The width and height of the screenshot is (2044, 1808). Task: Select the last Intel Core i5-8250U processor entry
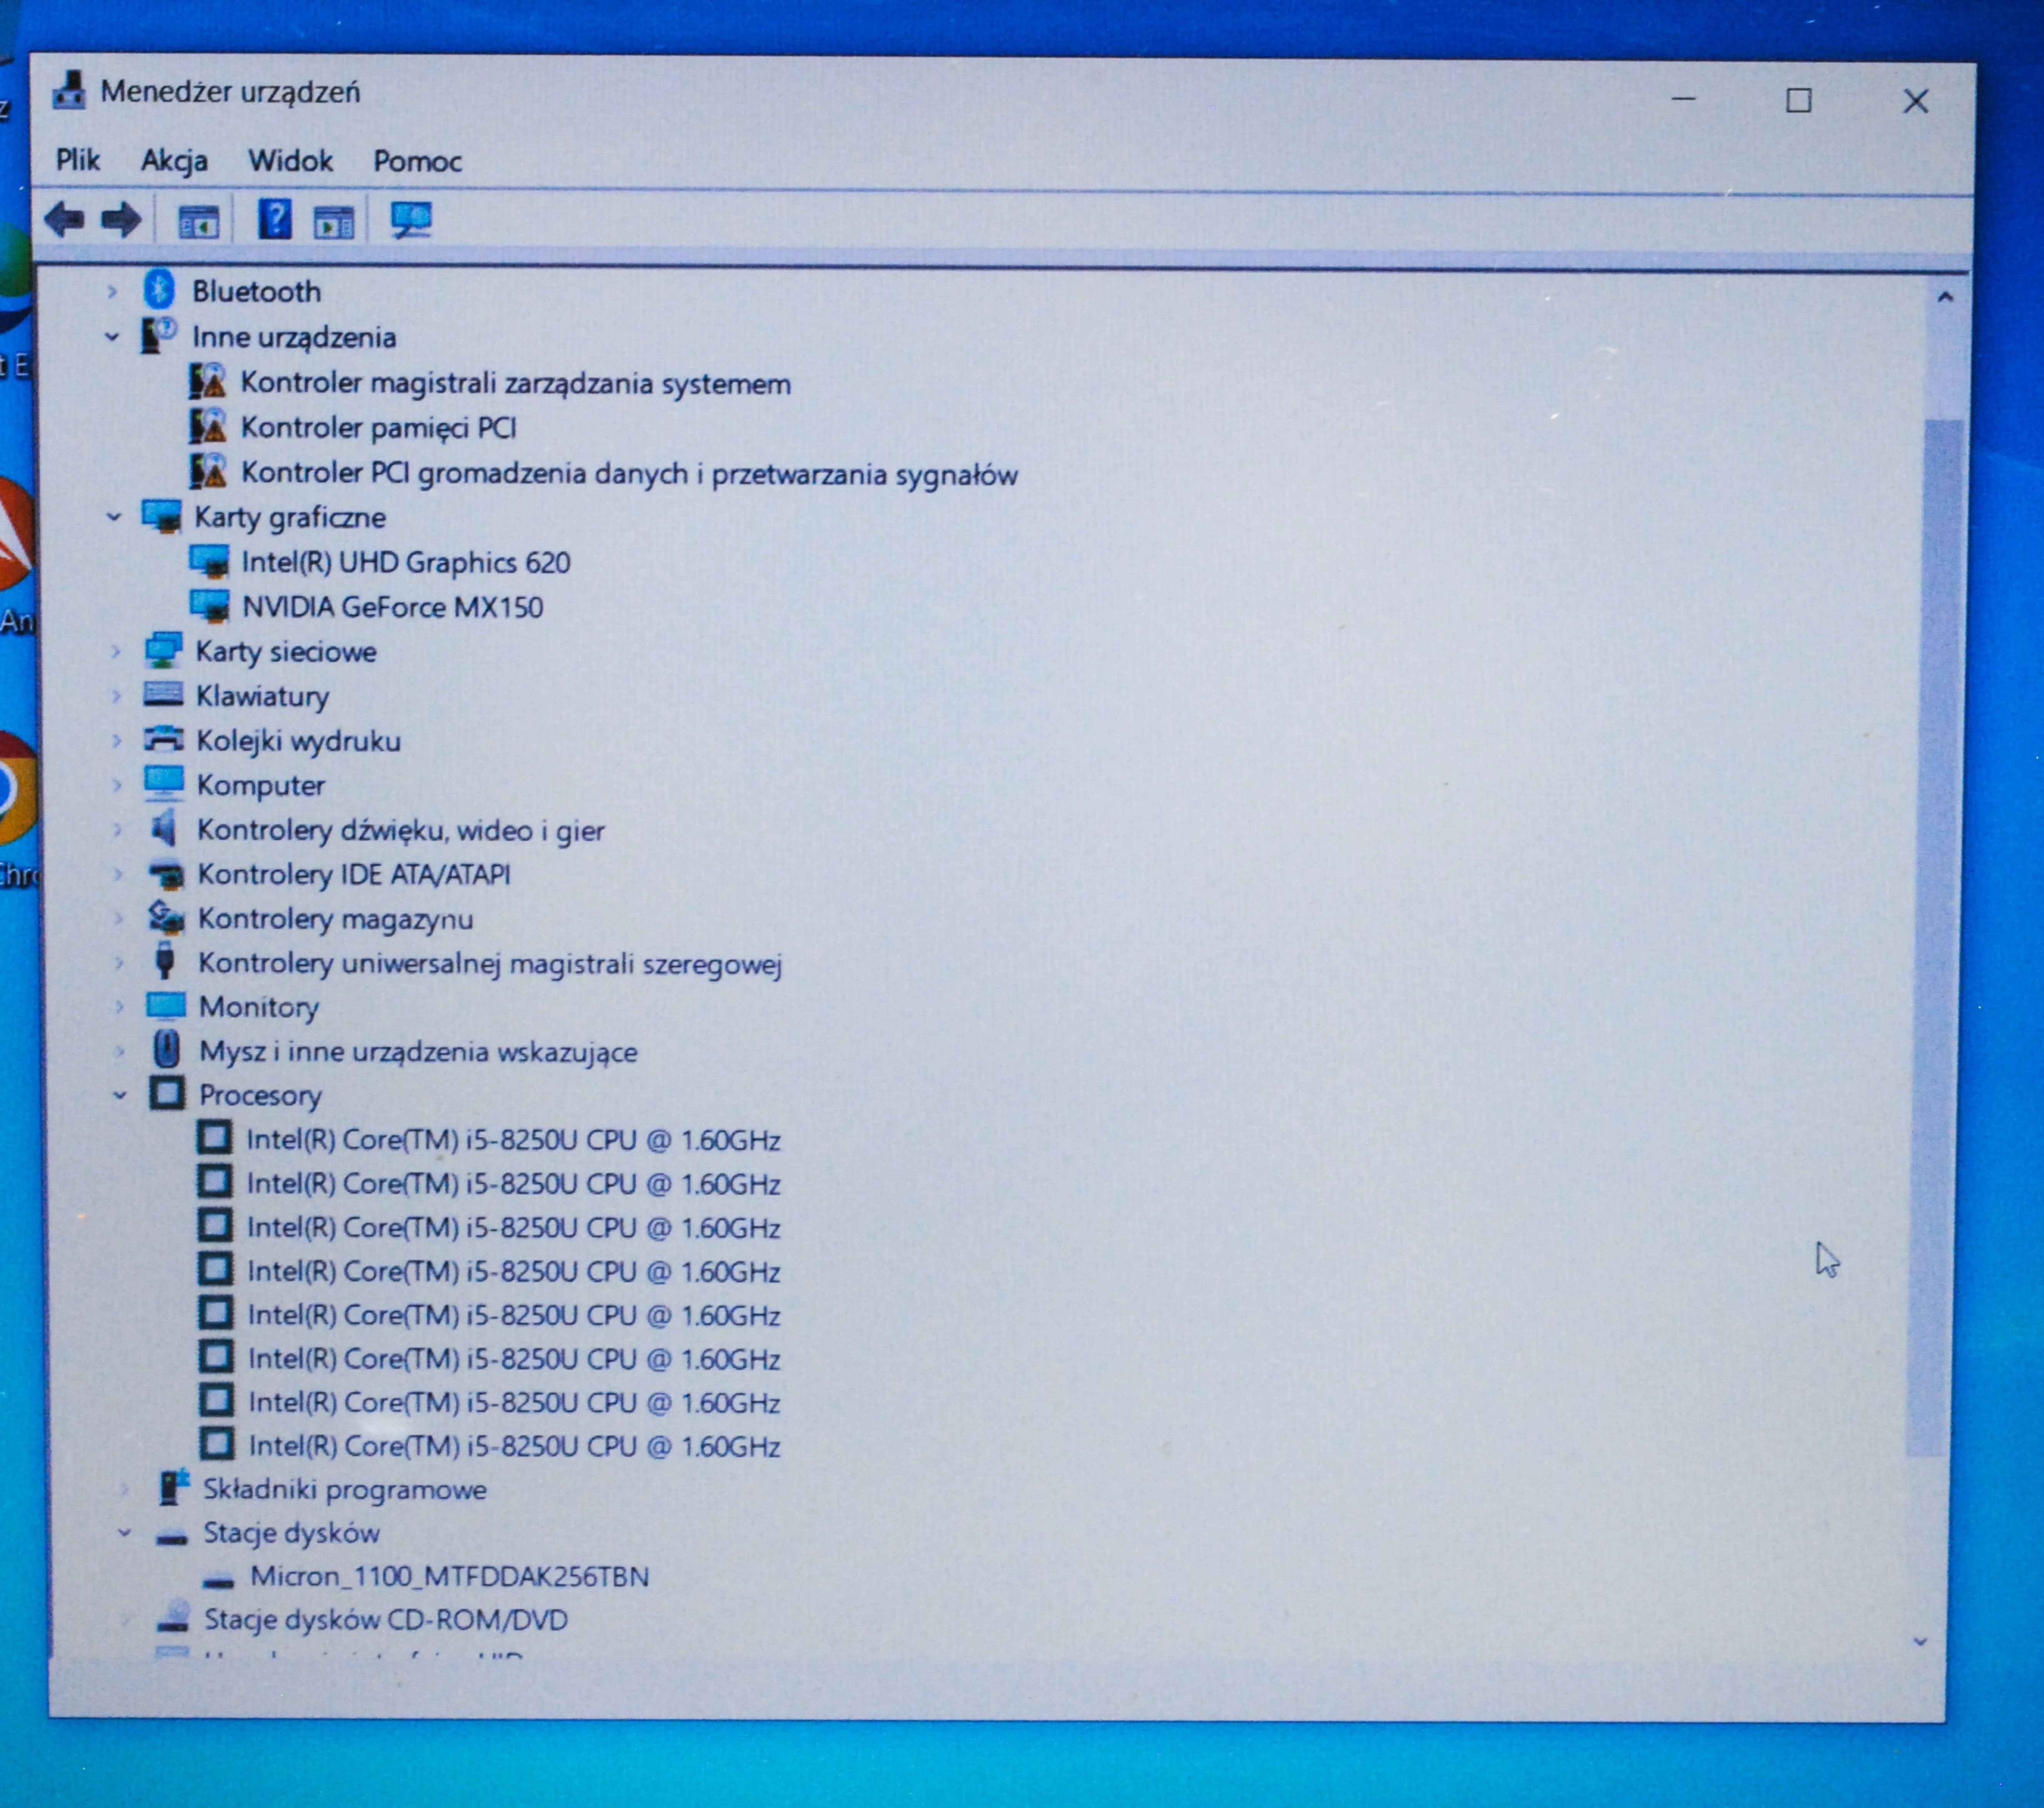pyautogui.click(x=514, y=1446)
